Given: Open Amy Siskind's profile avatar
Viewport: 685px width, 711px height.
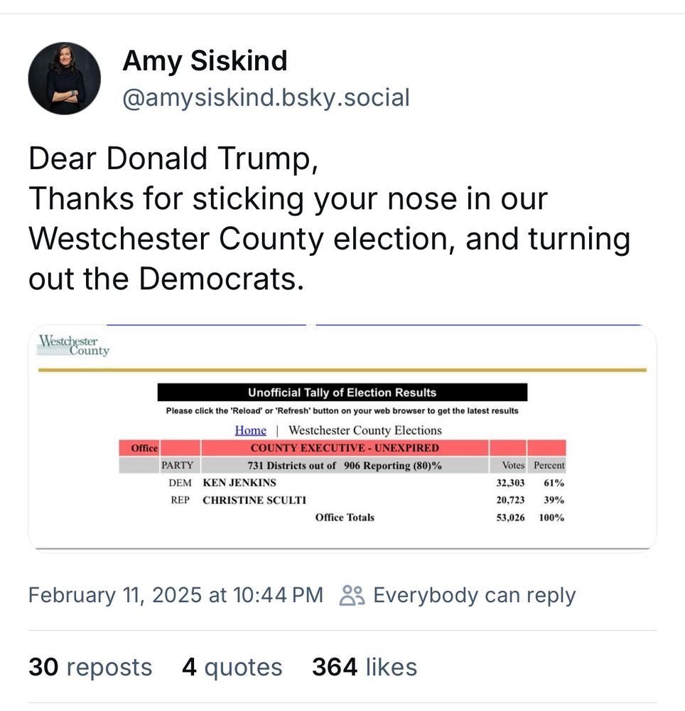Looking at the screenshot, I should point(65,78).
